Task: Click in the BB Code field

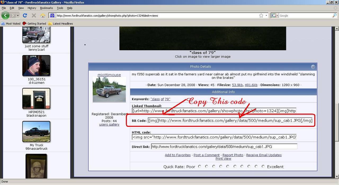Action: [230, 121]
